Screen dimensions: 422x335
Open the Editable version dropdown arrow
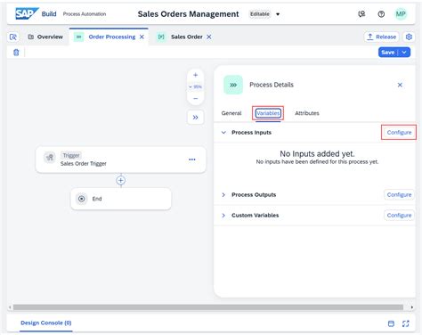pyautogui.click(x=278, y=14)
